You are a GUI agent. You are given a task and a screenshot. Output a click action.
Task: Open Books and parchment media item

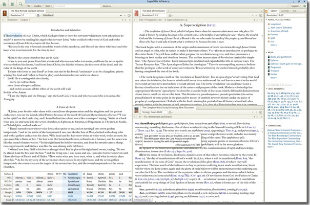[x=281, y=57]
